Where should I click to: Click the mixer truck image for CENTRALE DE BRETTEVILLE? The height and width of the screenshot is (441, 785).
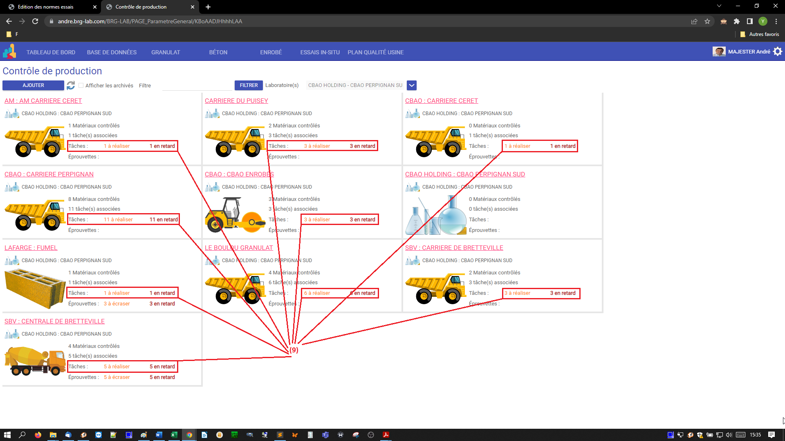[x=35, y=361]
